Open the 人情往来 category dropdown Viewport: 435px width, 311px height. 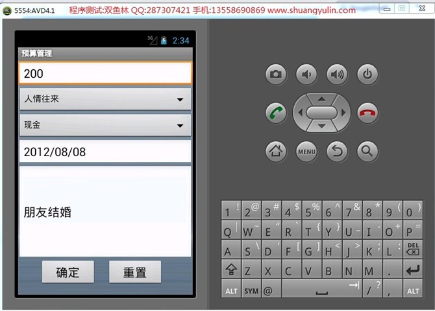point(105,99)
